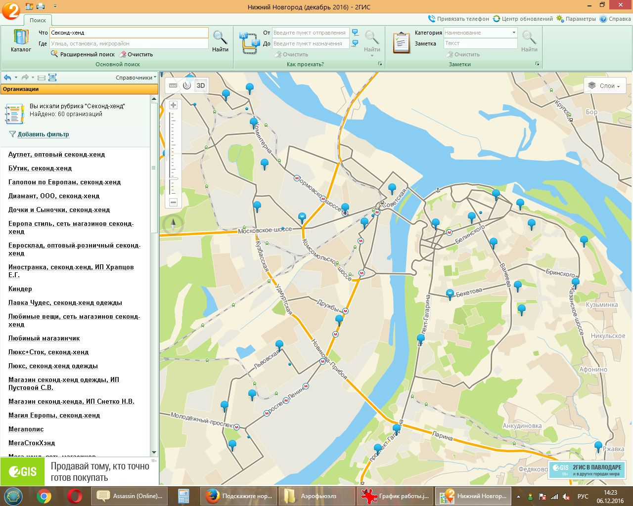The height and width of the screenshot is (506, 633).
Task: Click the results list scroll up arrow
Action: point(154,99)
